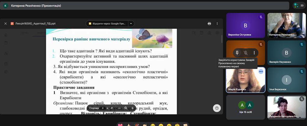Viewport: 307px width, 126px height.
Task: Click muted mic icon on Людмила Вікторівна tile
Action: click(x=302, y=99)
